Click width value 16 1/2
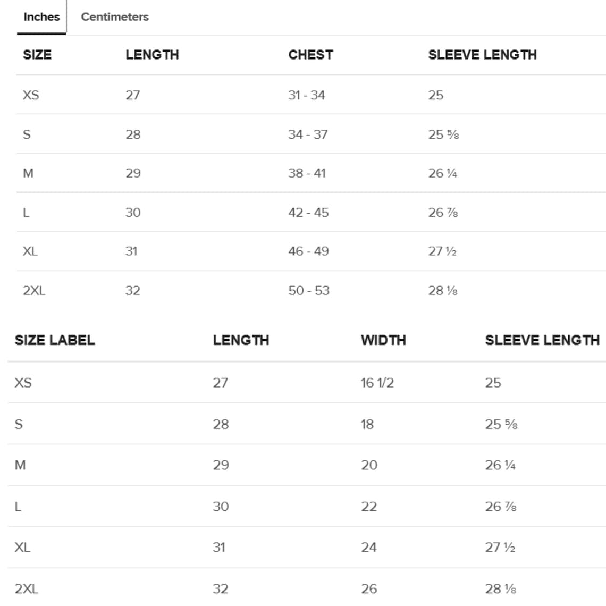The height and width of the screenshot is (606, 606). coord(377,383)
